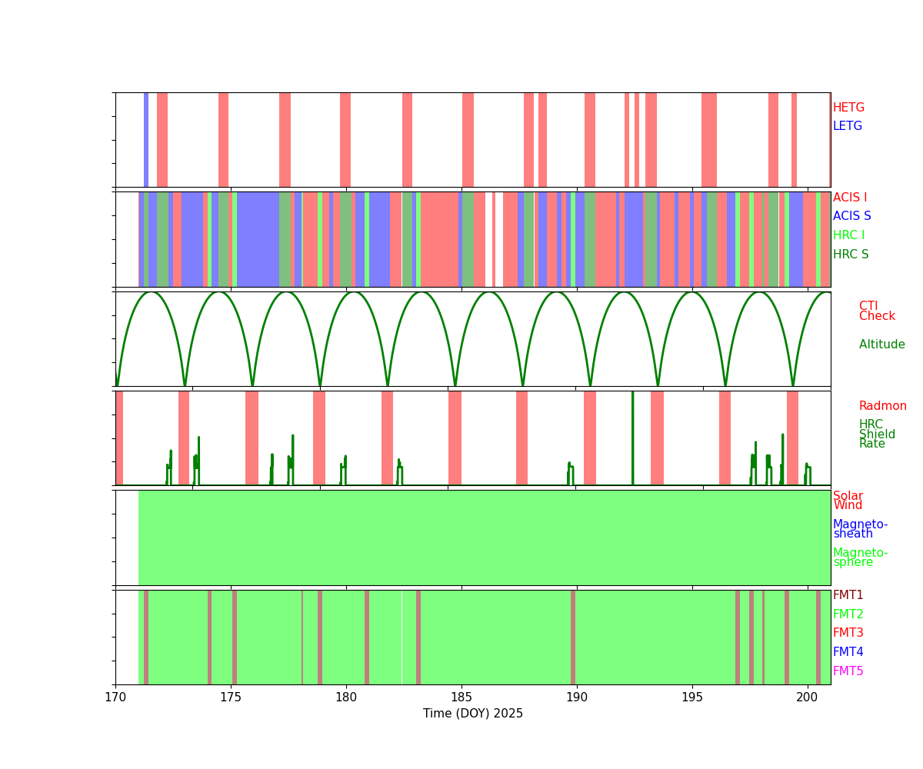Click the Magnetosheath legend label

click(x=860, y=529)
